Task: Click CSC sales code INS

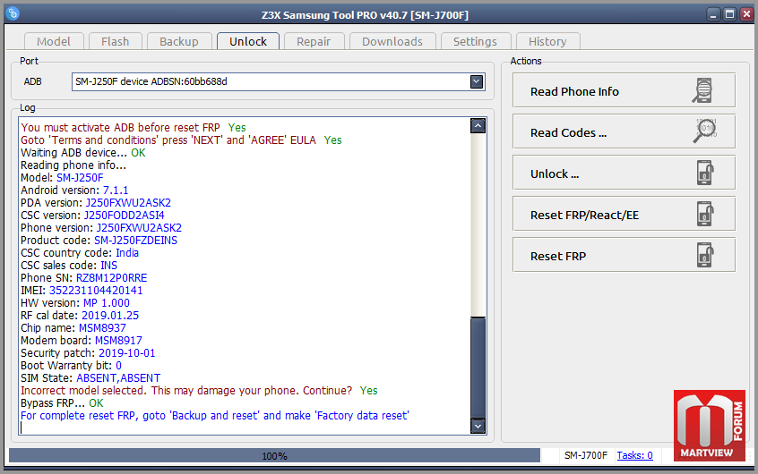Action: click(x=108, y=266)
